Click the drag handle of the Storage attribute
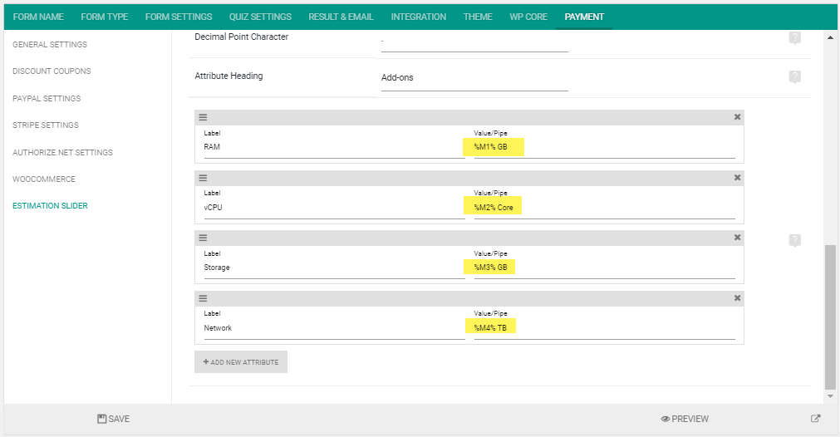 pos(203,238)
